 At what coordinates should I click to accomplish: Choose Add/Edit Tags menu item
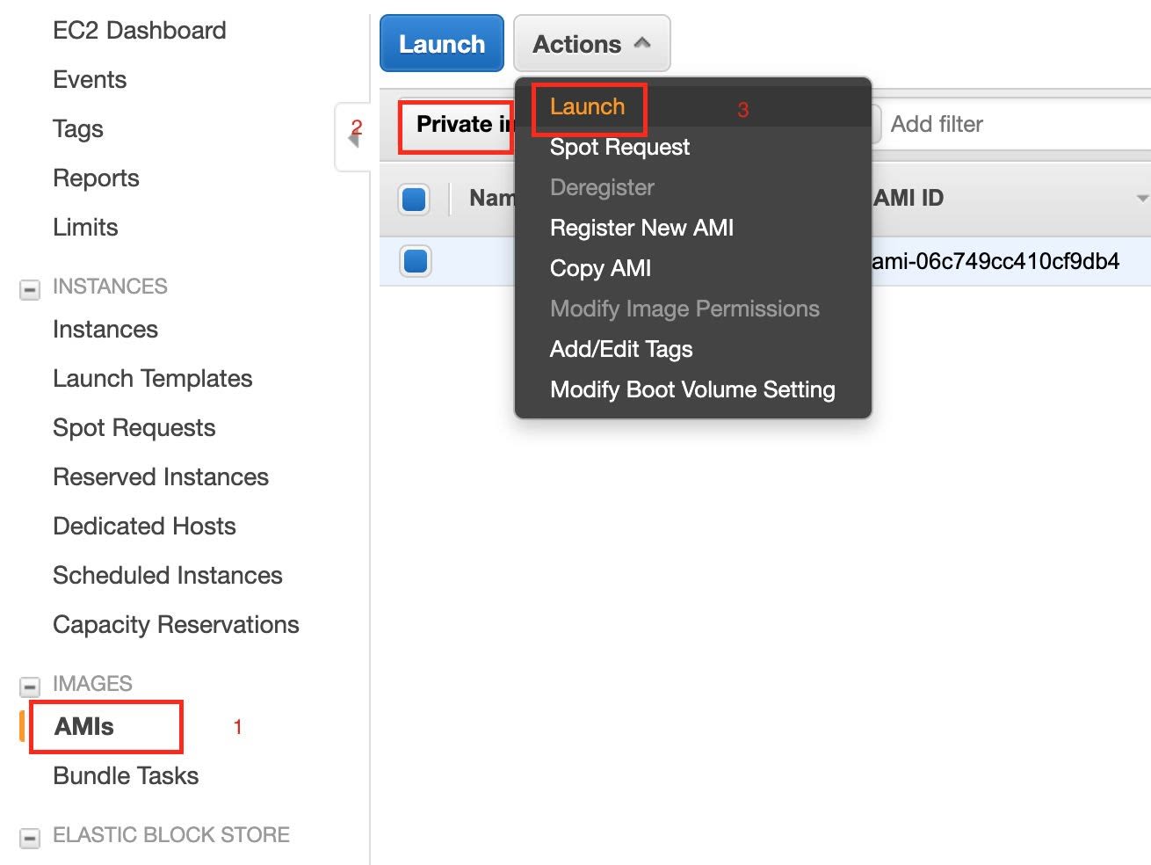621,349
